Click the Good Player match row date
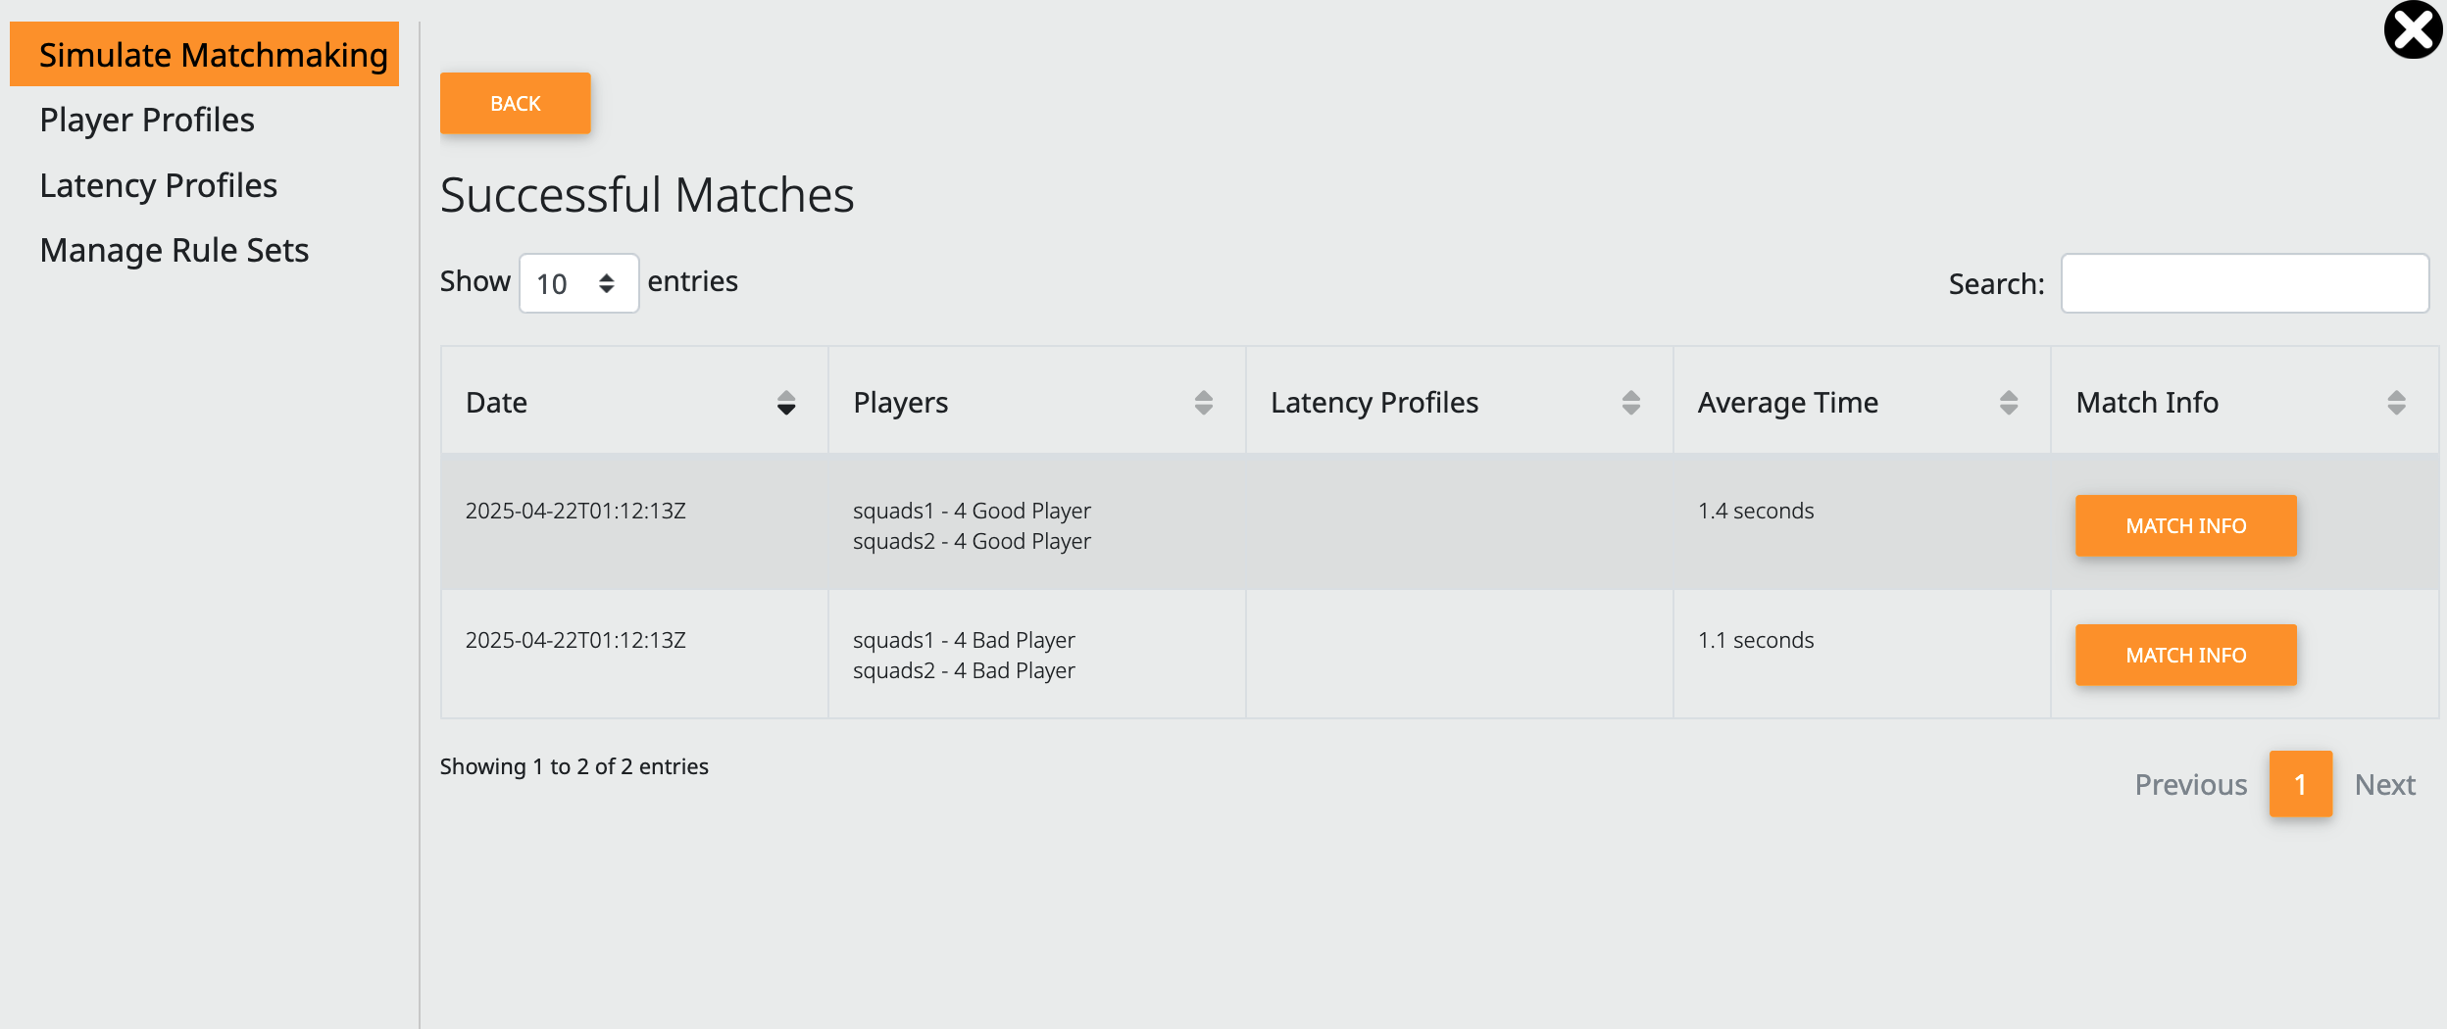Image resolution: width=2447 pixels, height=1029 pixels. tap(575, 511)
